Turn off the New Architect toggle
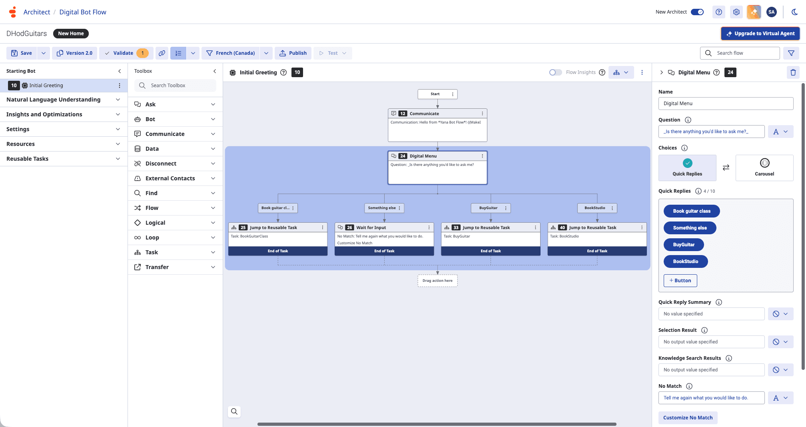Screen dimensions: 806x427 (x=697, y=12)
